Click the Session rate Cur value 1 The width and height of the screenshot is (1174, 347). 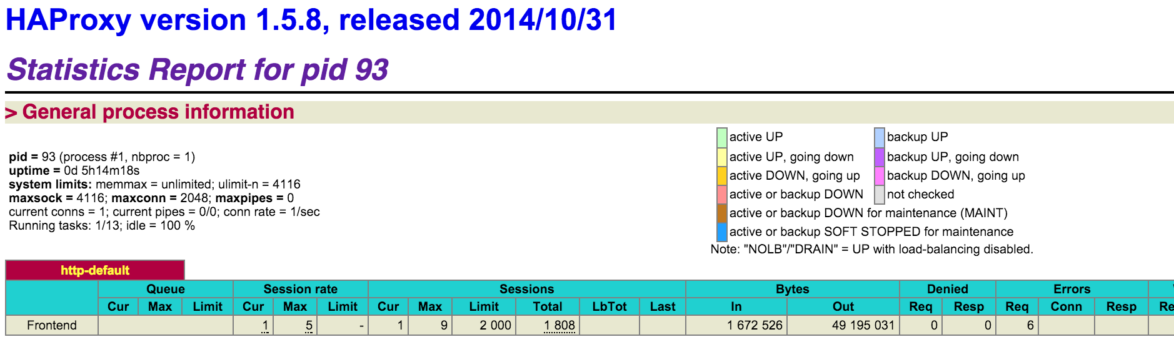coord(265,325)
